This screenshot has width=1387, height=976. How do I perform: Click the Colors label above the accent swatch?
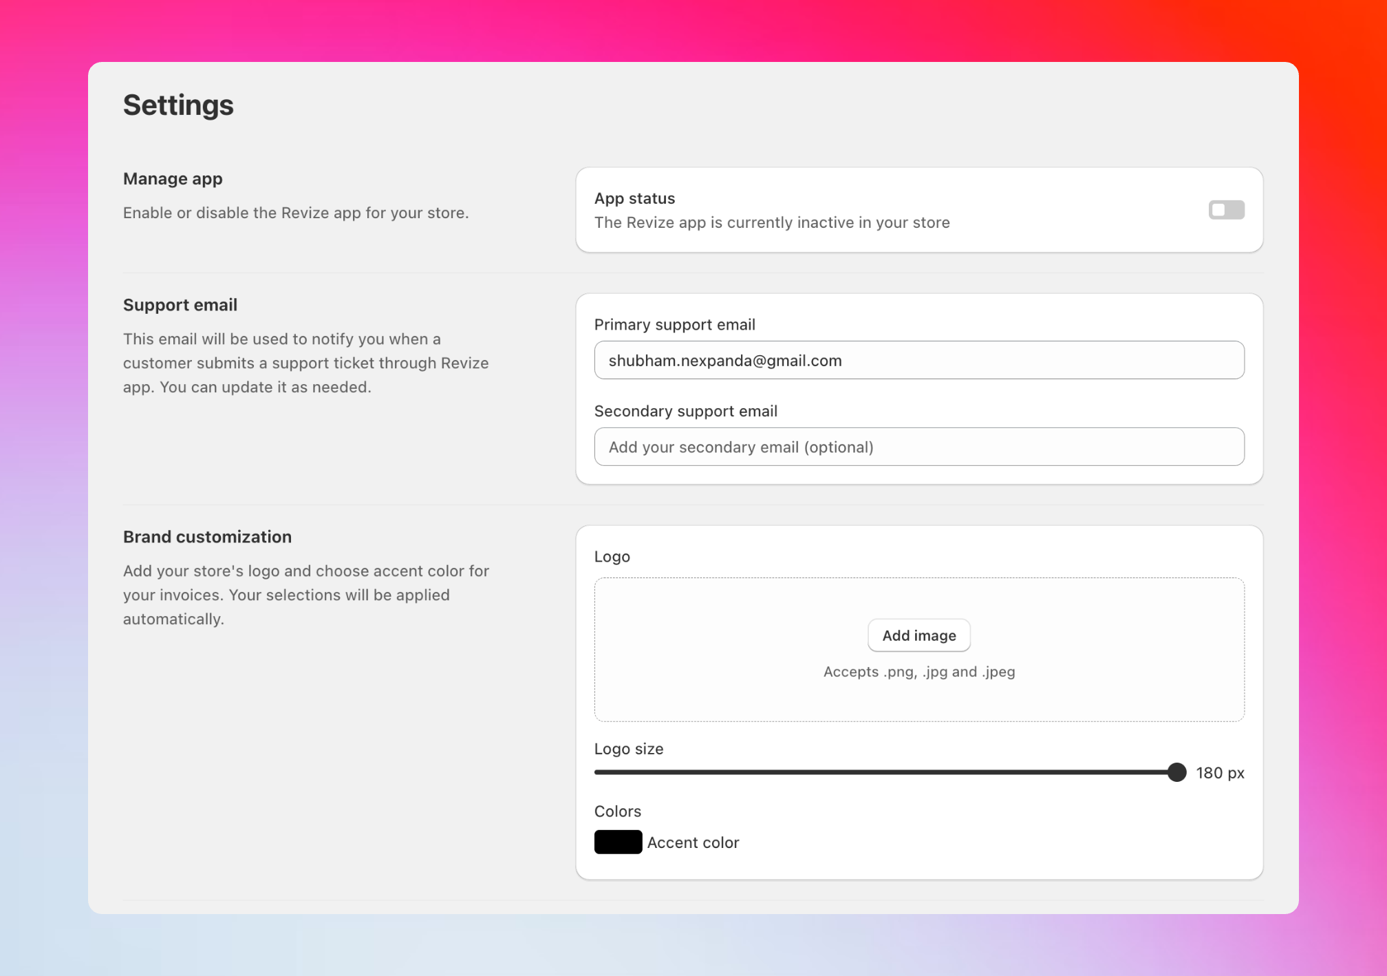pyautogui.click(x=617, y=811)
